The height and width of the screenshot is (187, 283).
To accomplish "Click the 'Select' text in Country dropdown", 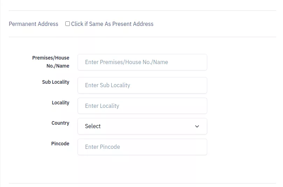I will point(93,126).
